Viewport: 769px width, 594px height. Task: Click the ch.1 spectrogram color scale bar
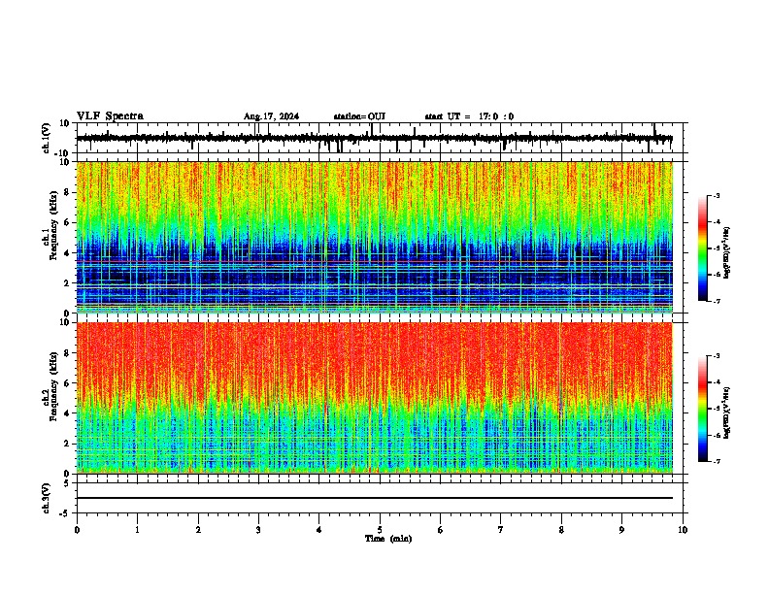[703, 248]
